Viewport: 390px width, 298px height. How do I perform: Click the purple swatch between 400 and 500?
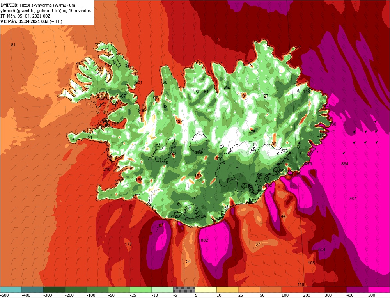click(357, 289)
